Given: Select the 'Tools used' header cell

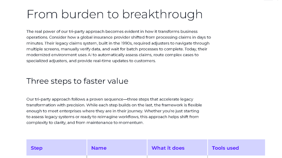Looking at the screenshot, I should [236, 147].
